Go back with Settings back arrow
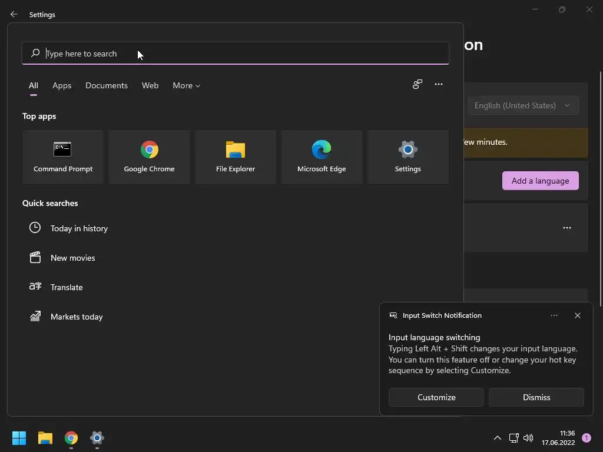 [14, 14]
